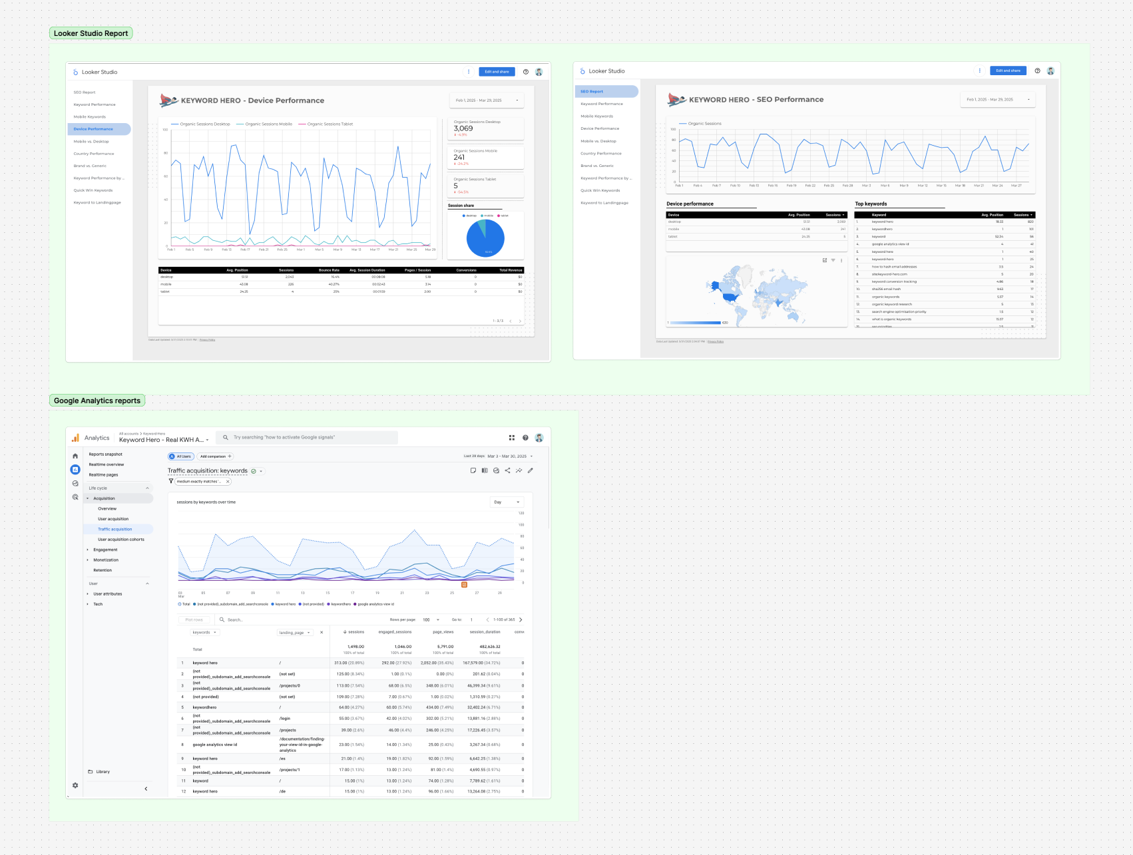Screen dimensions: 1133x855
Task: Sort Top keywords table by Sessions header
Action: (1022, 215)
